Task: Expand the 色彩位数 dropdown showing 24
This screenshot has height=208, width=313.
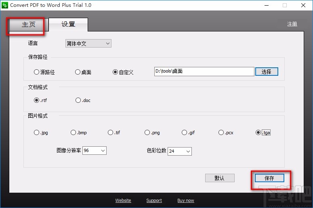Action: pyautogui.click(x=180, y=152)
